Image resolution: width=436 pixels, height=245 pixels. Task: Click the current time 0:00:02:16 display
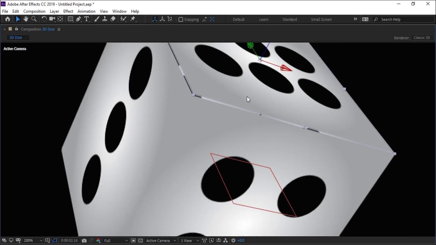[69, 241]
